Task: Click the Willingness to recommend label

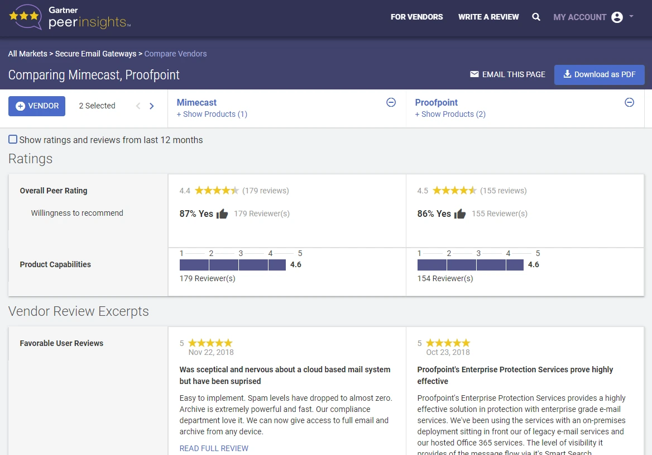Action: click(x=77, y=213)
